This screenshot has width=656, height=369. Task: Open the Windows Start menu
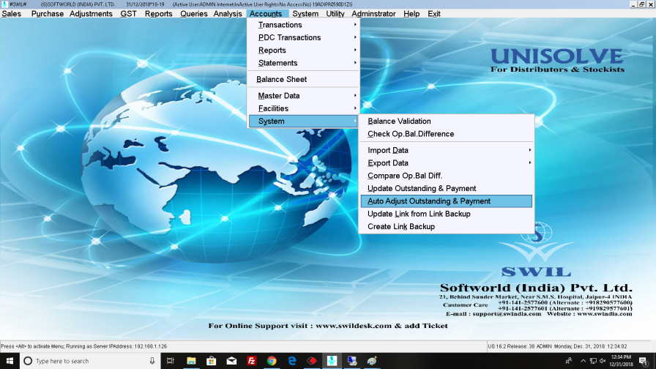10,361
